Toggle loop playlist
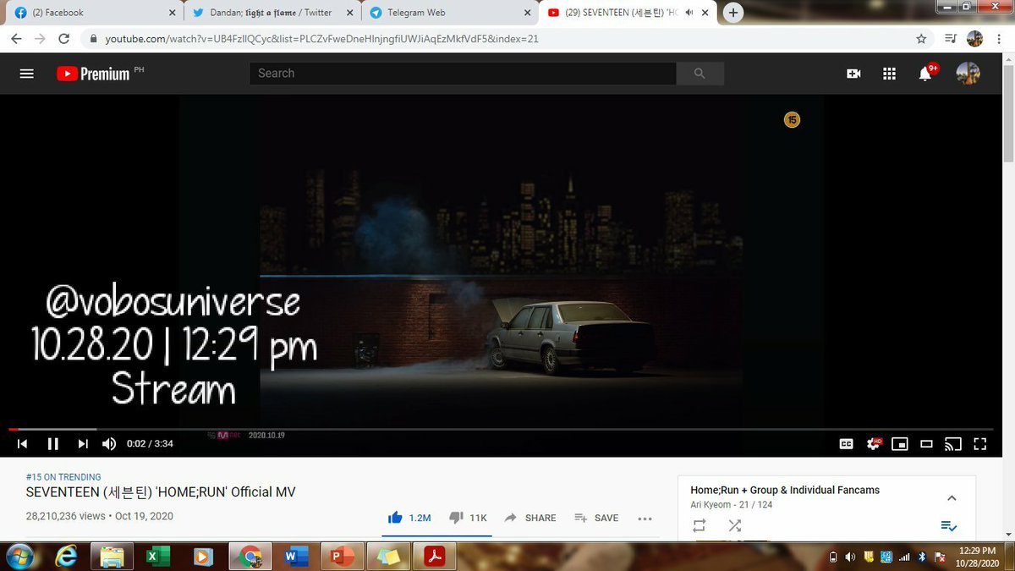Viewport: 1015px width, 571px height. pos(699,525)
